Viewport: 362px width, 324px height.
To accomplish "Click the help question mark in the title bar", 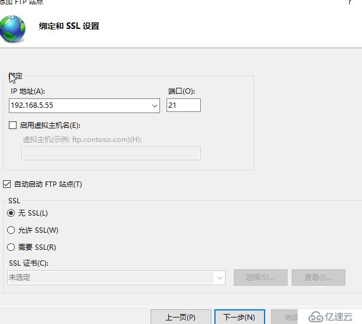I will (350, 2).
